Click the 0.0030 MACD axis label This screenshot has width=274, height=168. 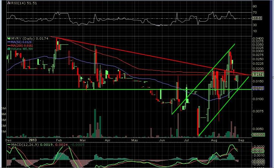click(x=259, y=147)
